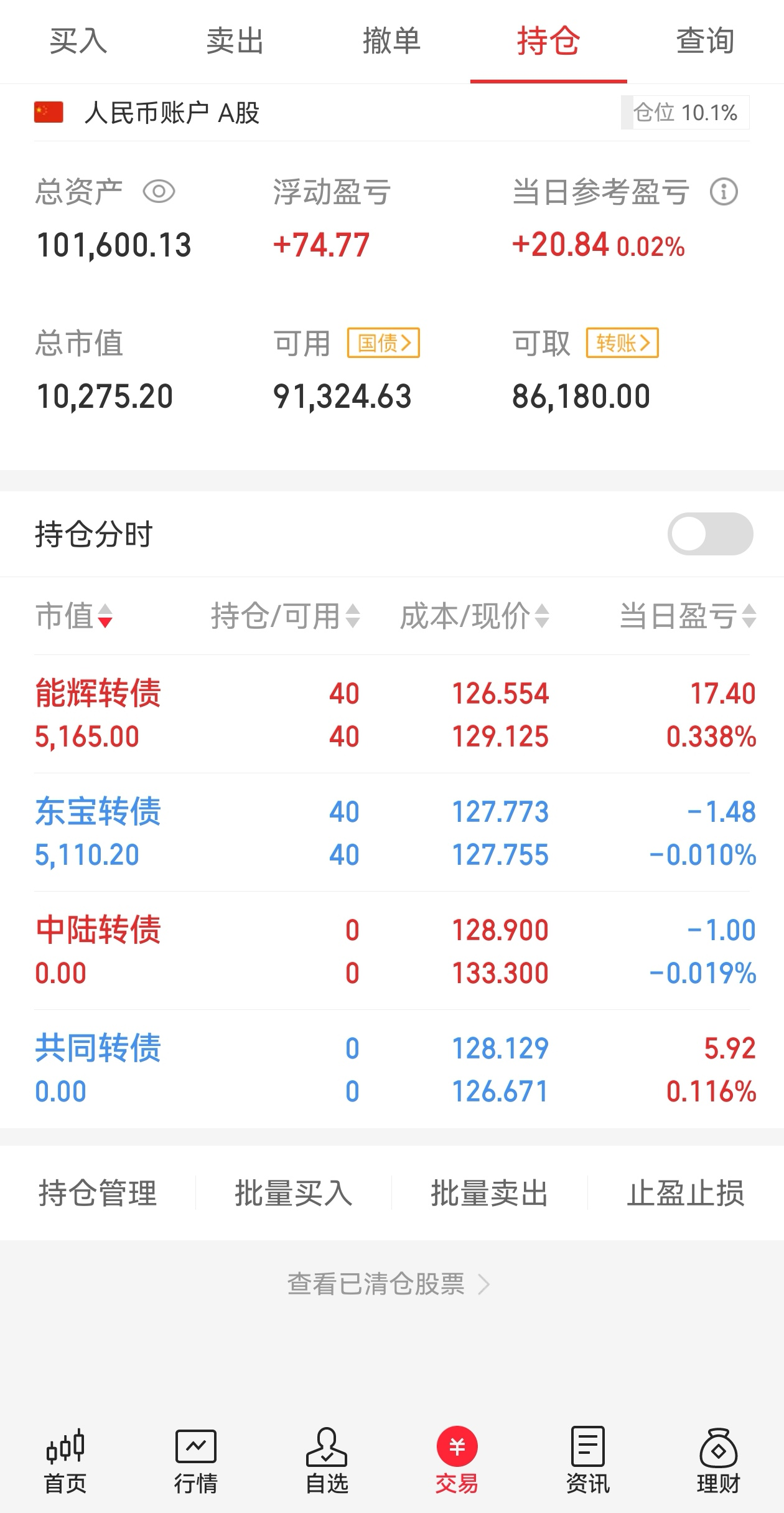Image resolution: width=784 pixels, height=1513 pixels.
Task: Open the 首页 home icon
Action: click(x=65, y=1460)
